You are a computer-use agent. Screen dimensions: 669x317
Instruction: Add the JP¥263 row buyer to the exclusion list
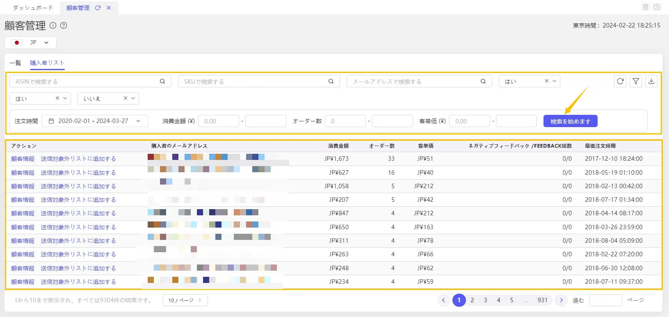pos(78,254)
